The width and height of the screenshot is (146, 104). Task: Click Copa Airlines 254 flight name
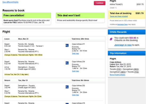point(78,62)
